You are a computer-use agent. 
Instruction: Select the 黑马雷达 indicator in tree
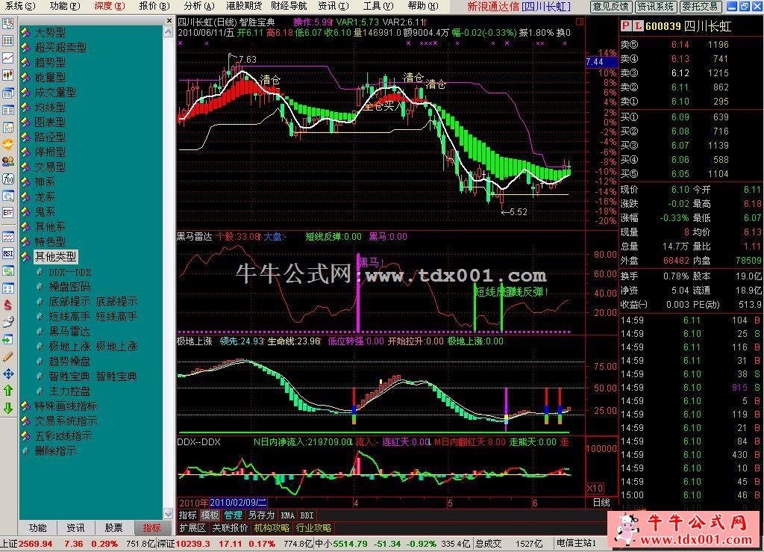coord(69,331)
